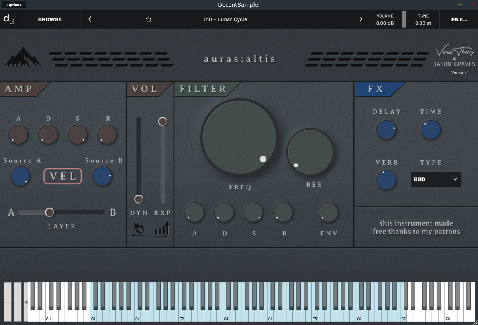Screen dimensions: 478x325
Task: Click the VOLUME 0.00 dB field
Action: click(384, 19)
